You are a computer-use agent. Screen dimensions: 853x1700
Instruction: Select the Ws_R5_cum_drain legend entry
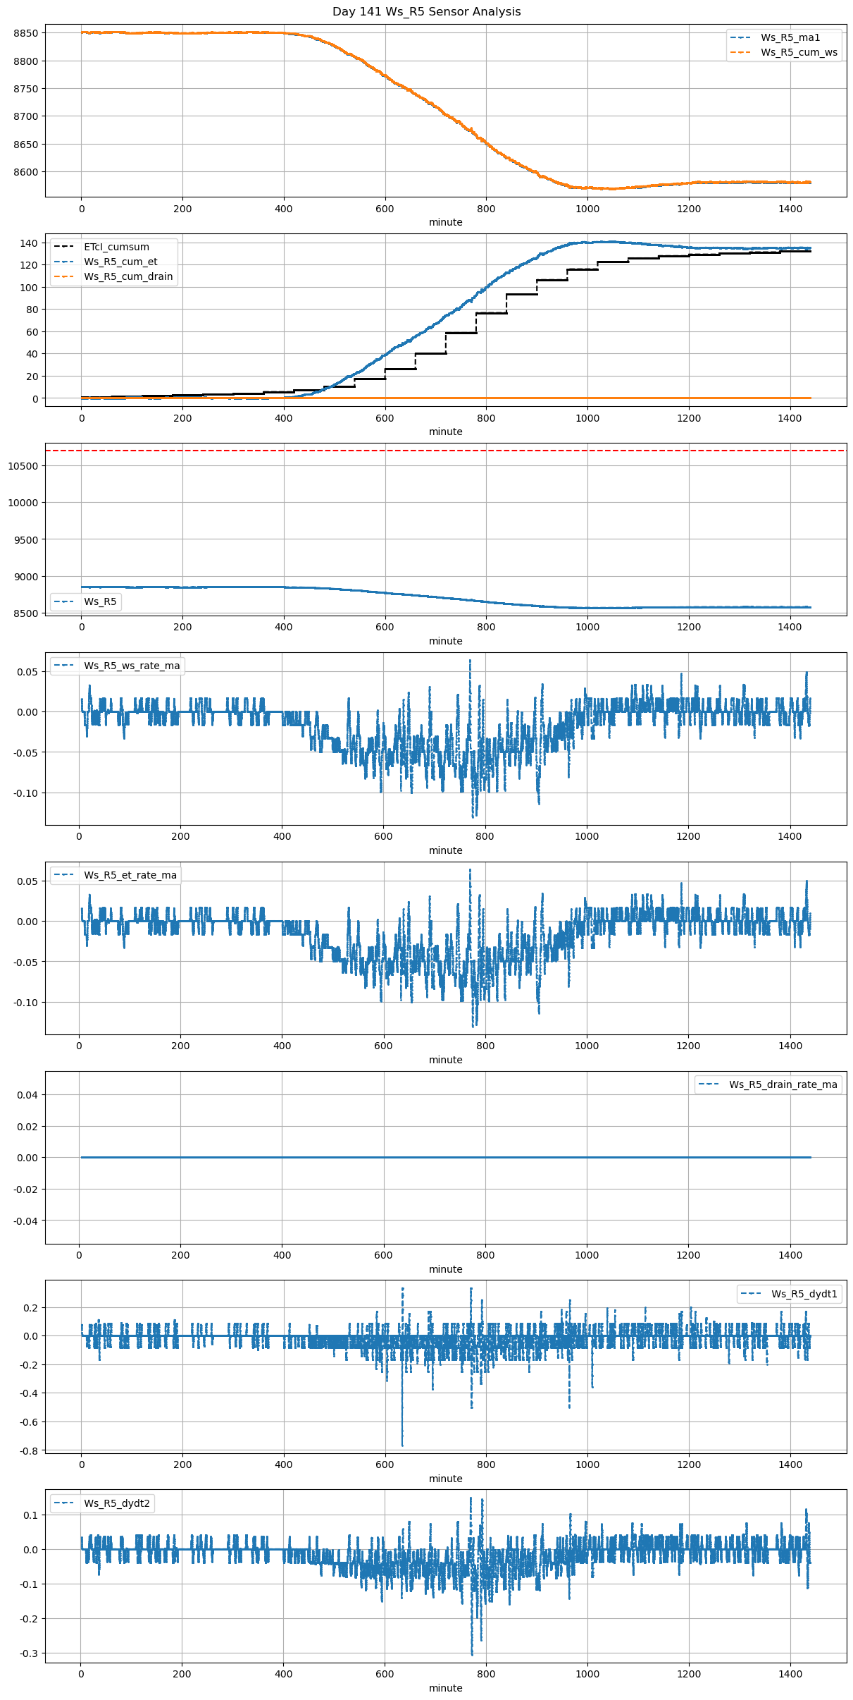128,276
